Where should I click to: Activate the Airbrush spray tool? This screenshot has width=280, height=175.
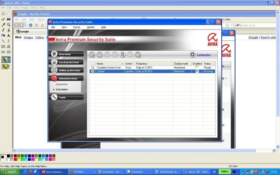coord(3,36)
